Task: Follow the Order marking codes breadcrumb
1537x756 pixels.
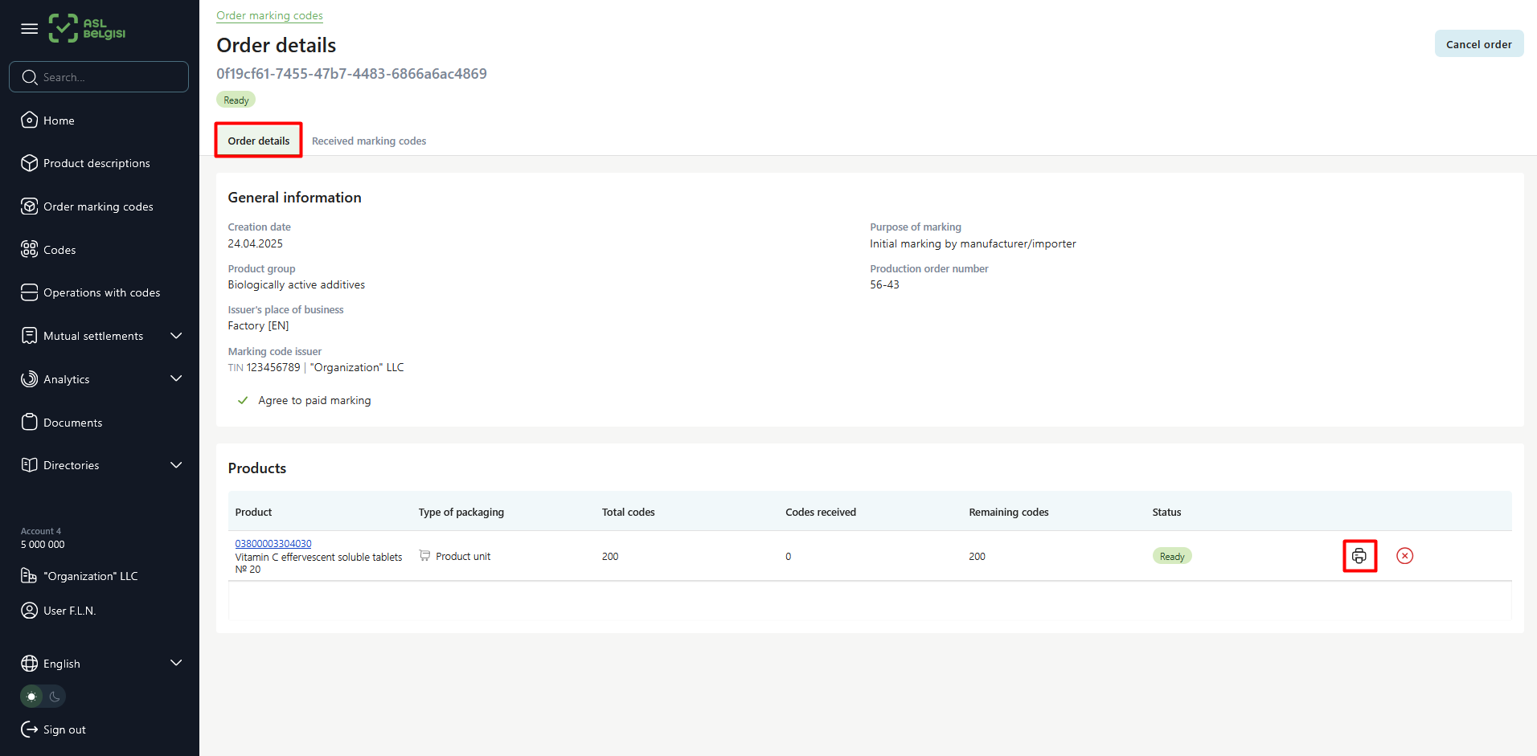Action: pos(269,15)
